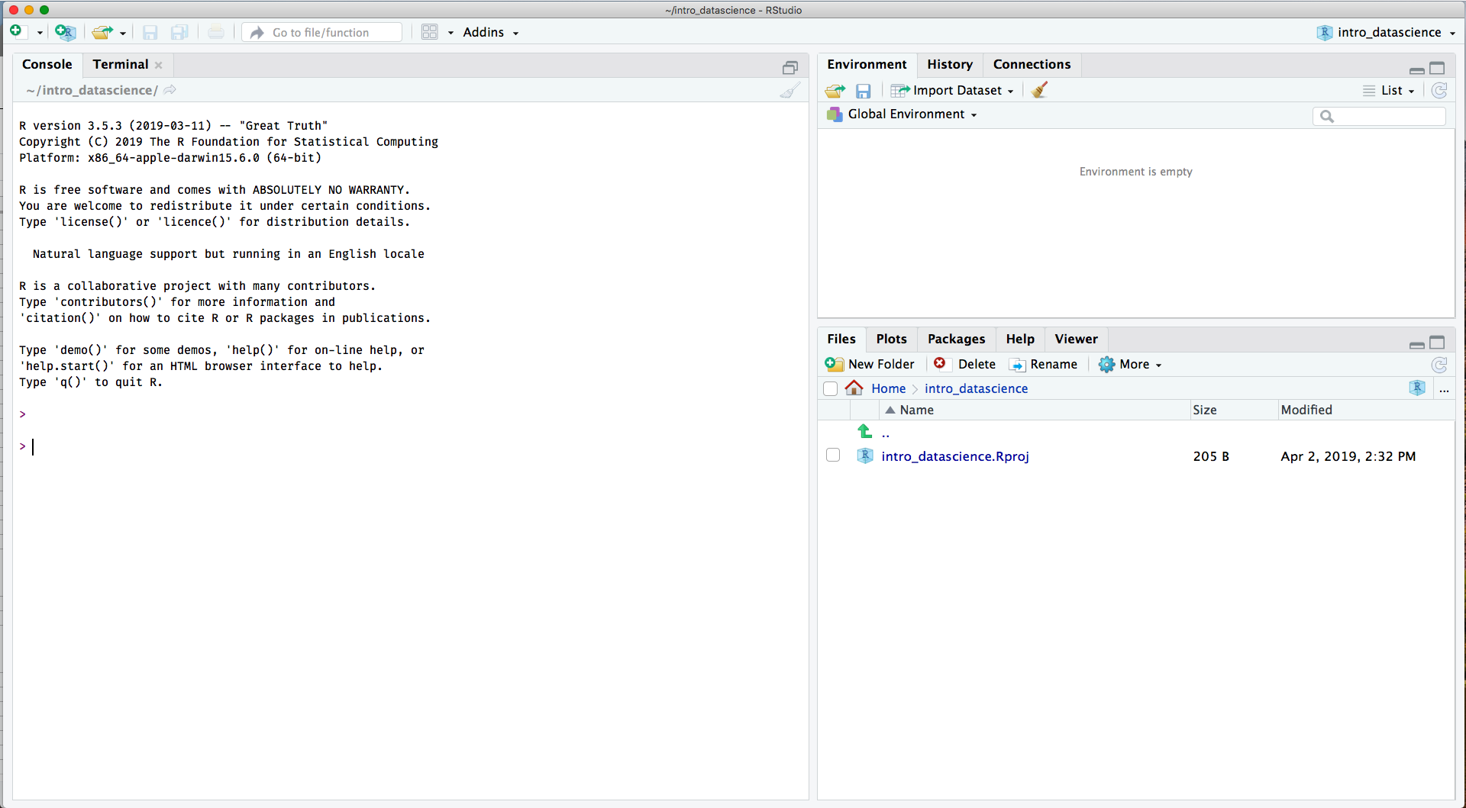Open the New File dropdown arrow
1466x808 pixels.
(40, 33)
